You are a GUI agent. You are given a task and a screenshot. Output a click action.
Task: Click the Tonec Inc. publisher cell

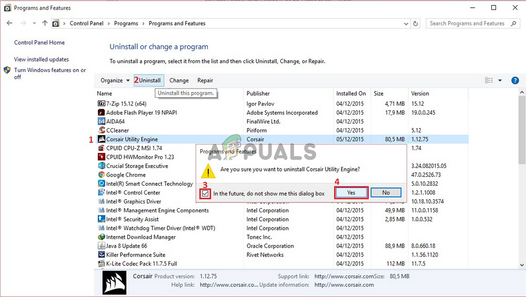(259, 237)
